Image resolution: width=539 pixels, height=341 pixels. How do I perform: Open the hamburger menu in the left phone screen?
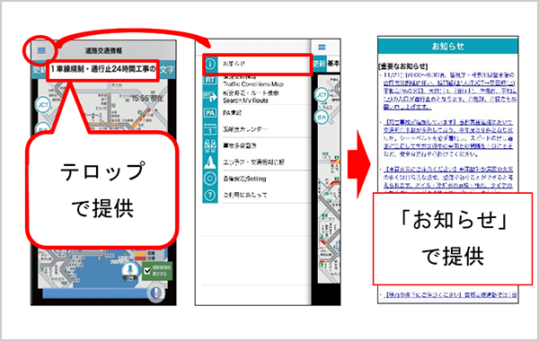click(41, 50)
